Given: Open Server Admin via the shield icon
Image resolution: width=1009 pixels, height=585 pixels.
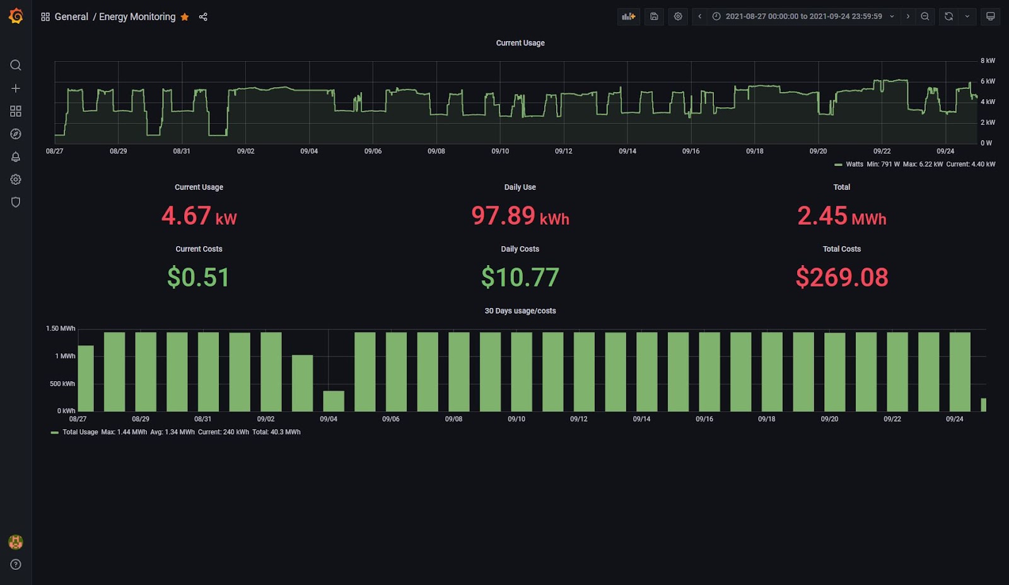Looking at the screenshot, I should tap(16, 202).
